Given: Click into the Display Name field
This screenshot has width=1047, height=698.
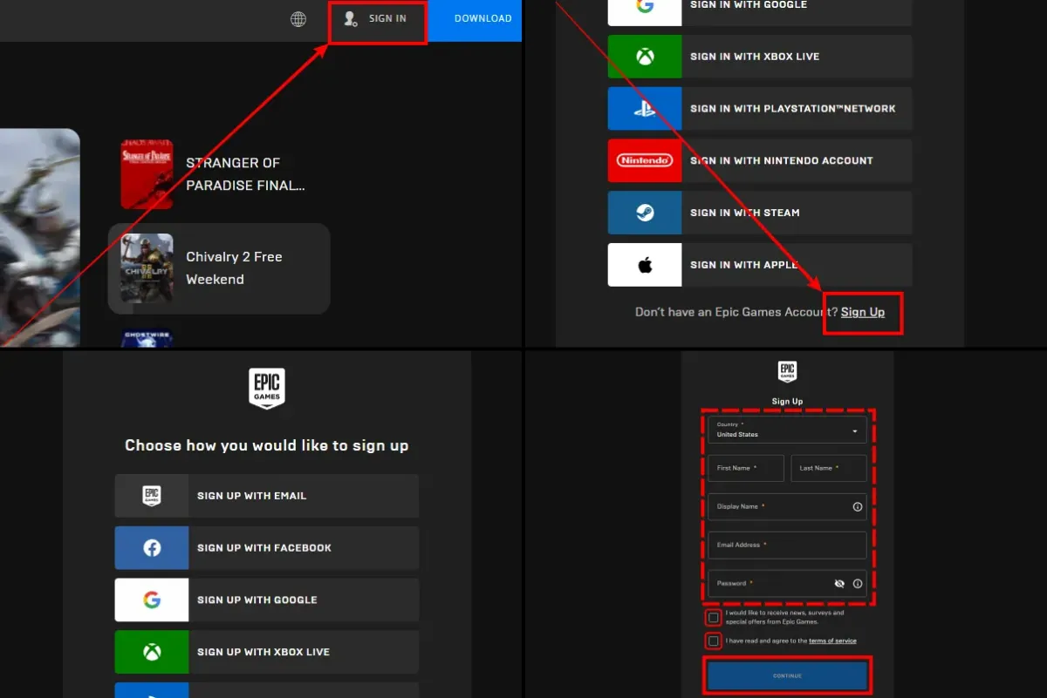Looking at the screenshot, I should 787,506.
